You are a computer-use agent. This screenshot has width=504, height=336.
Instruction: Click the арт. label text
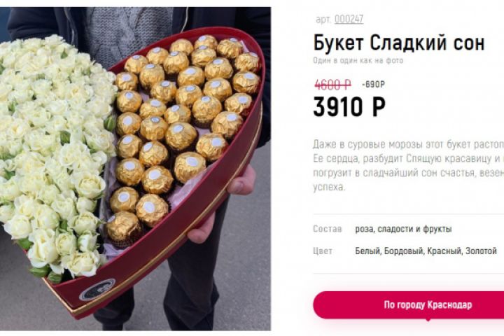point(323,20)
